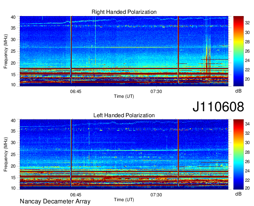The height and width of the screenshot is (206, 254).
Task: Click the 26 value on the lower color bar
Action: coord(247,162)
